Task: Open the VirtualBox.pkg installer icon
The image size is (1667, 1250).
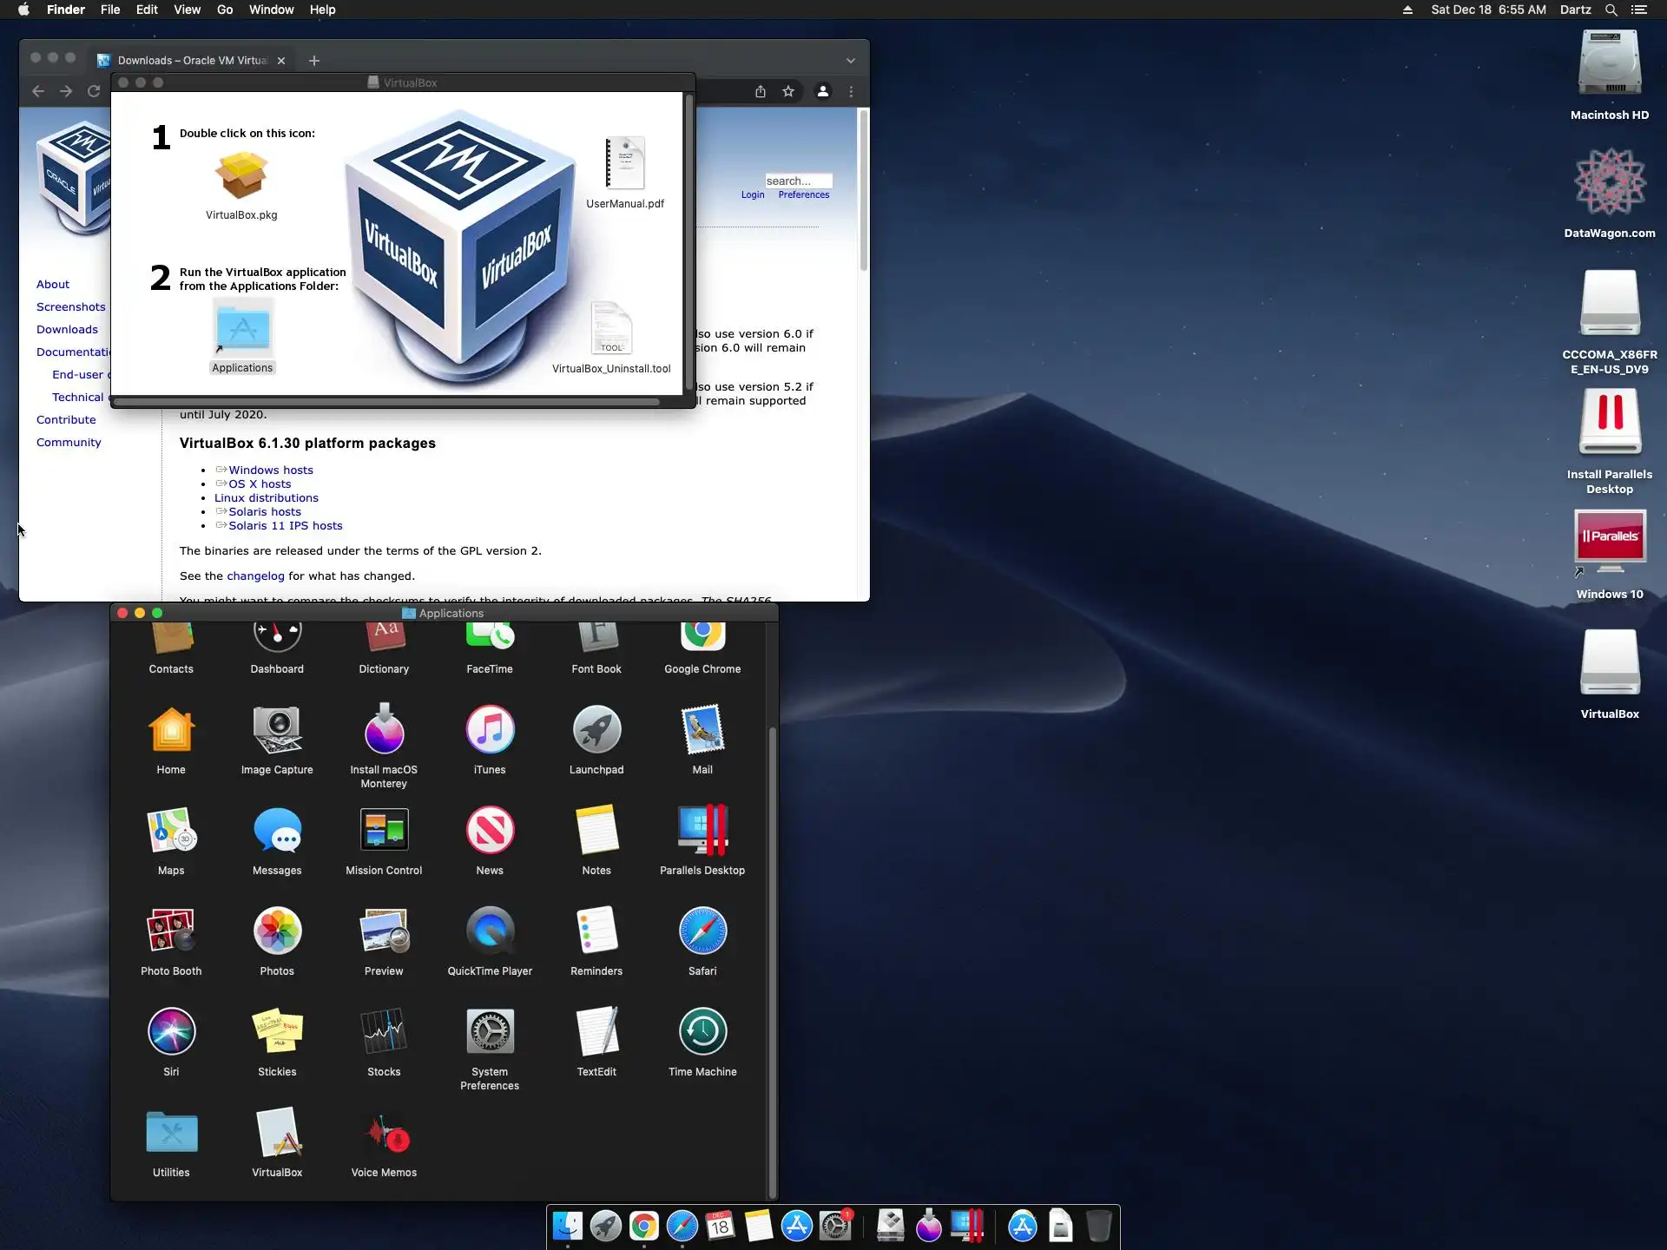Action: pos(241,175)
